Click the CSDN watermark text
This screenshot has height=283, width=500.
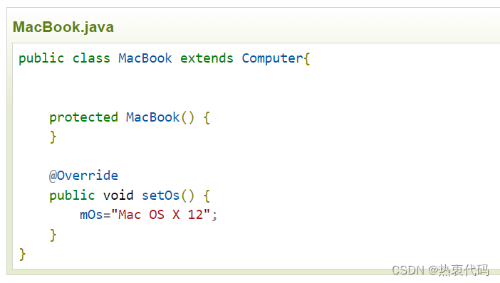[440, 270]
